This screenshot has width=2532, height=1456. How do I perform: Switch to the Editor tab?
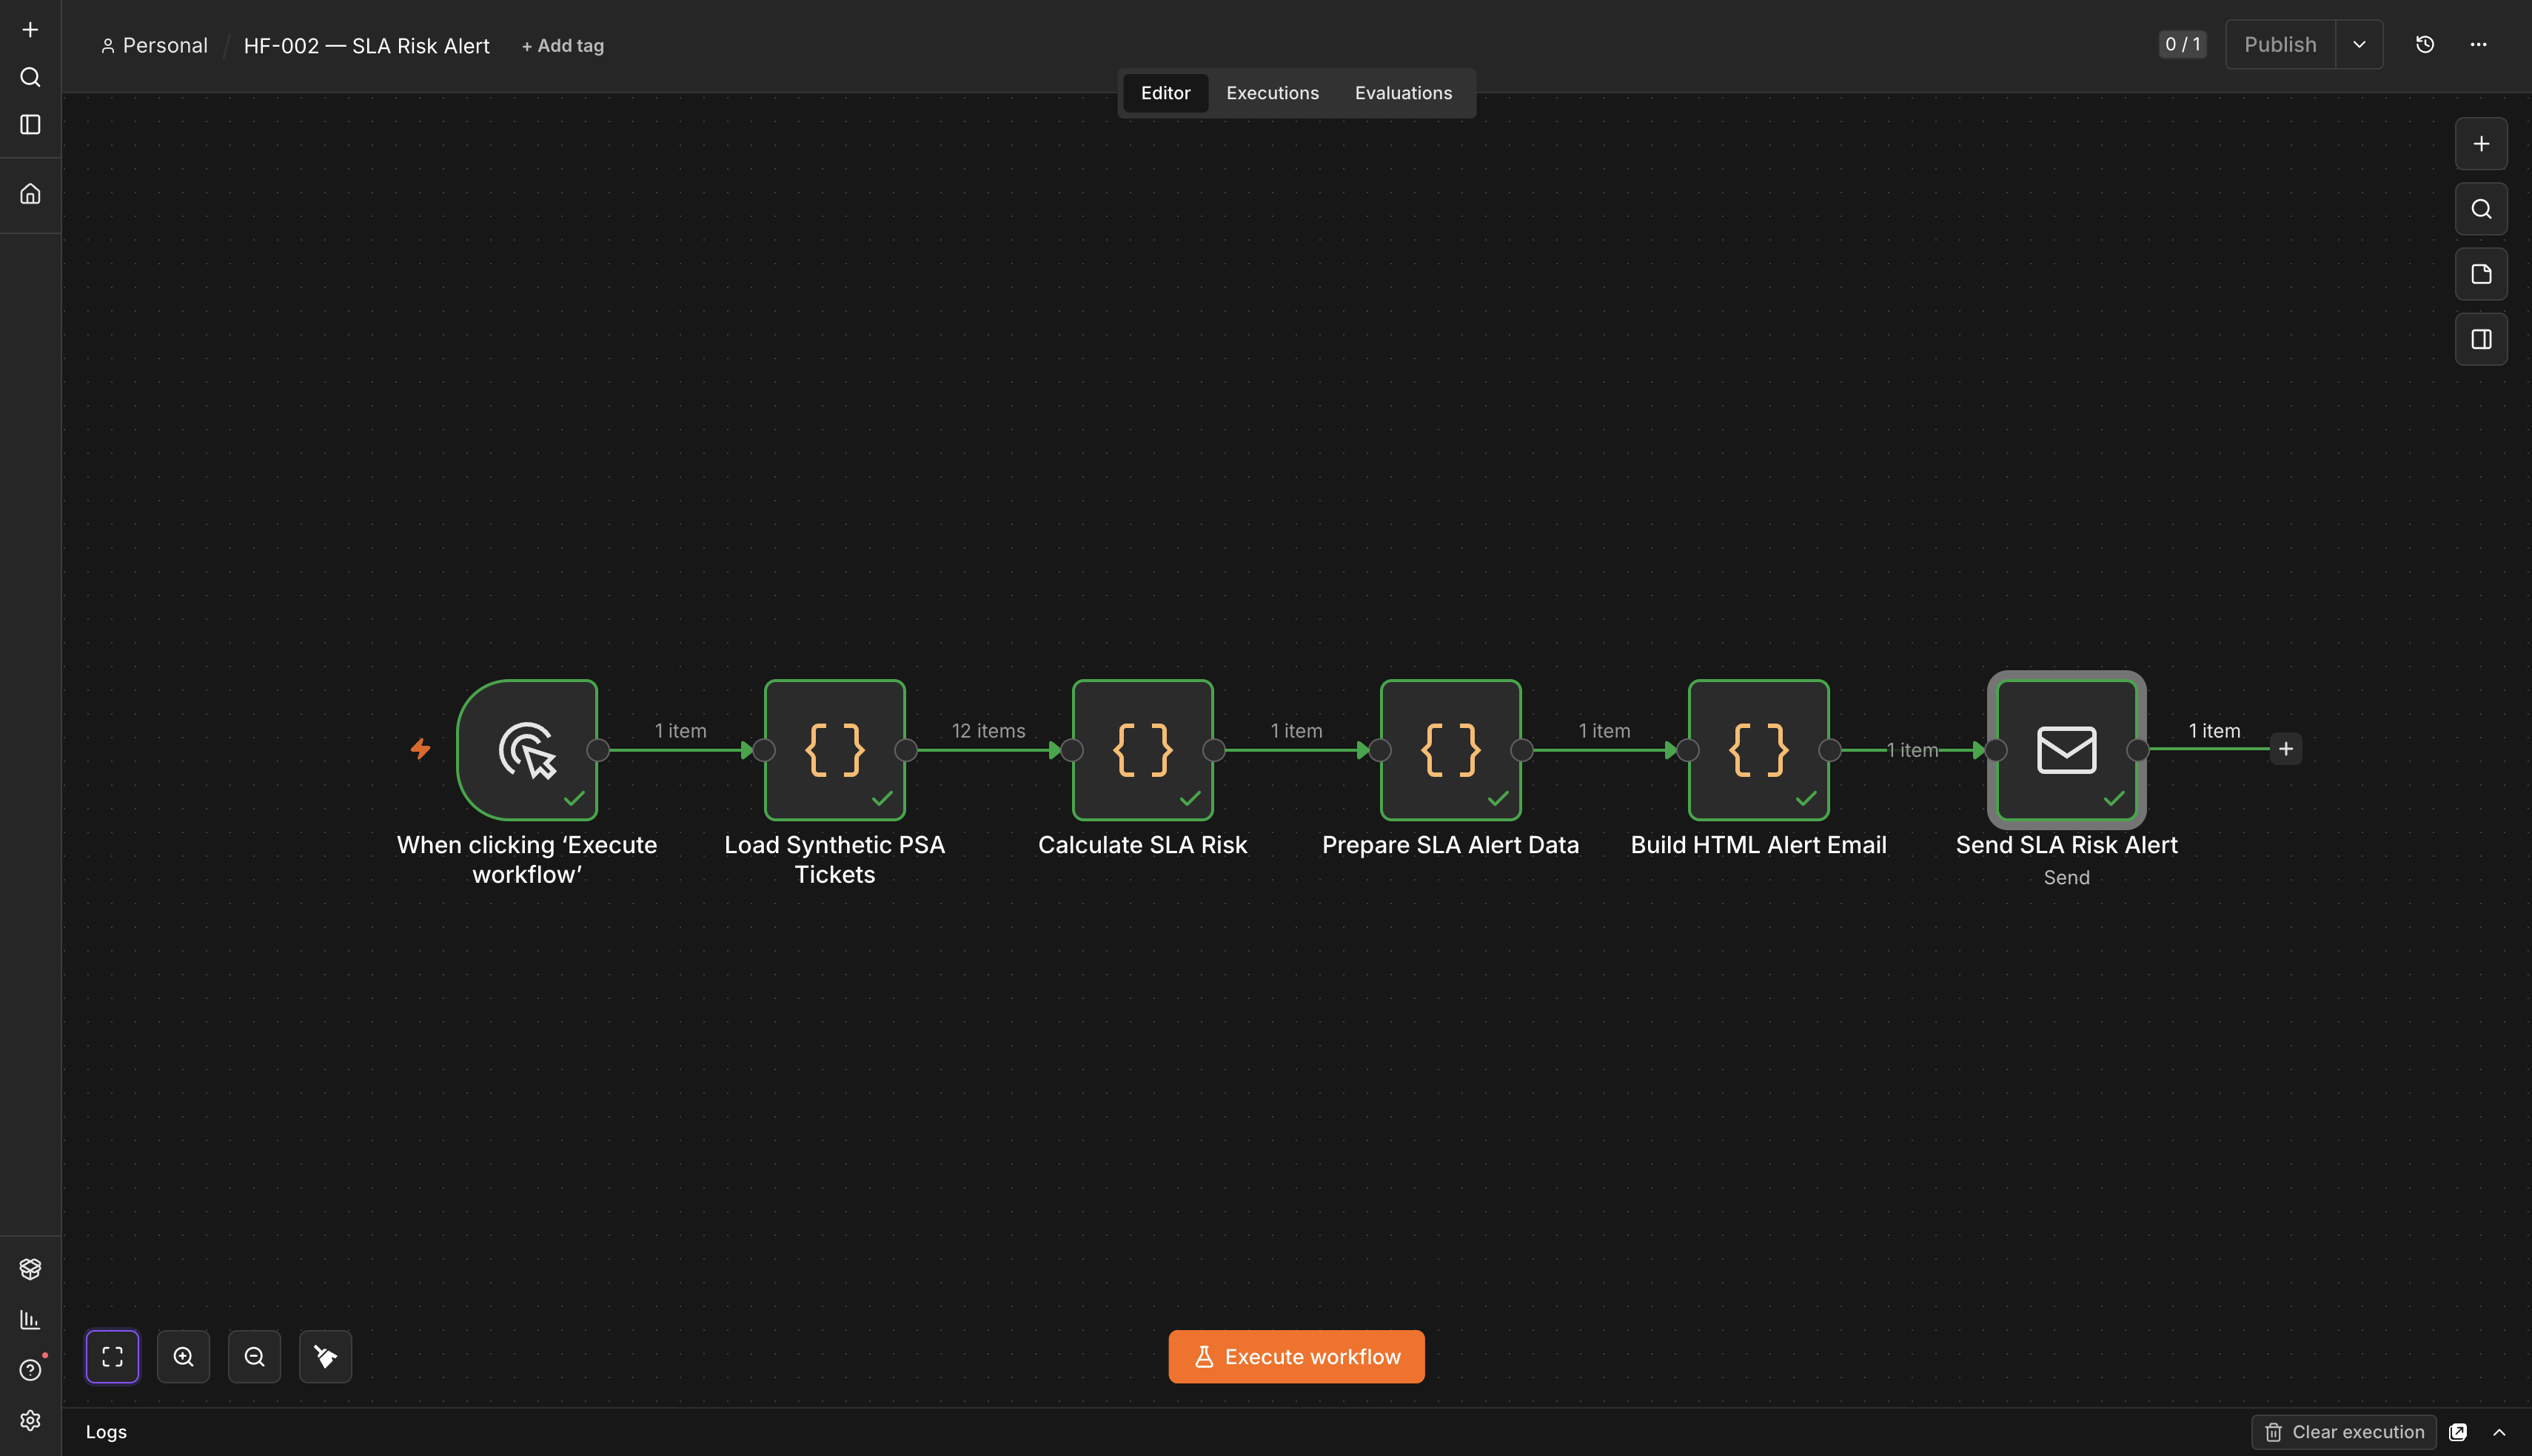point(1165,93)
